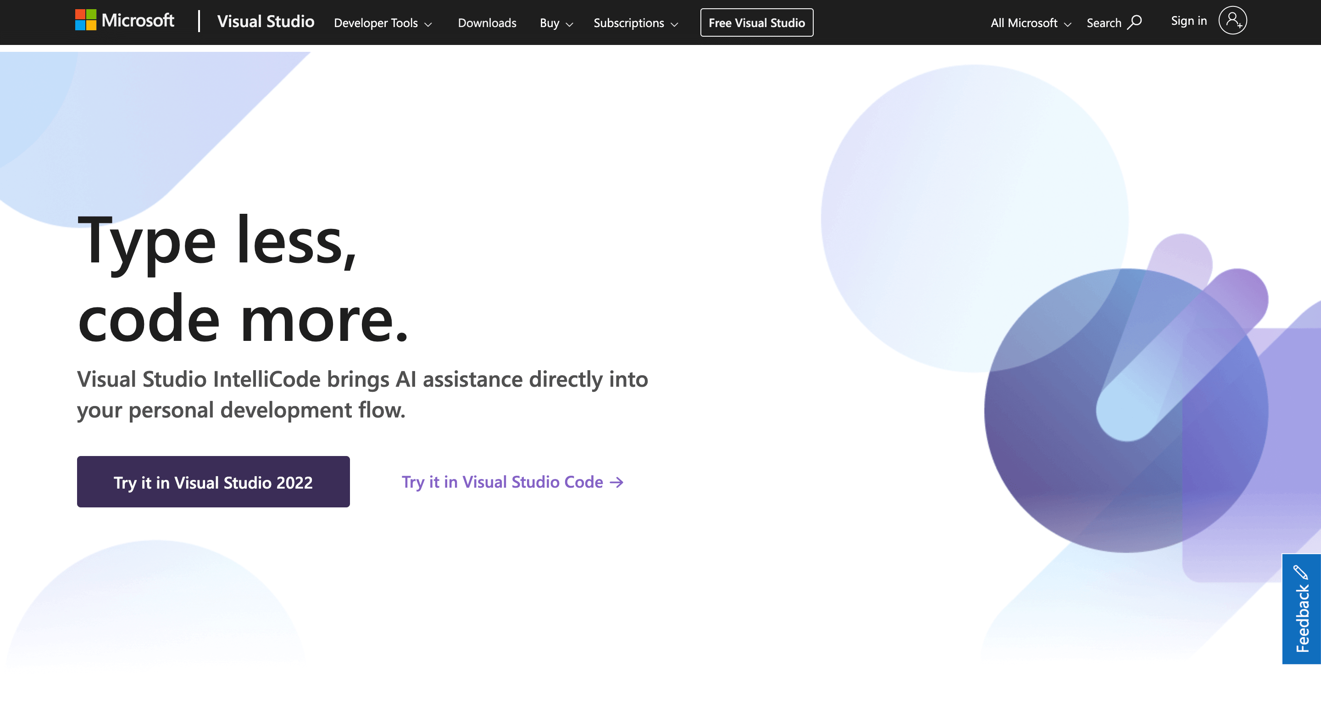Open Try it in Visual Studio Code link
1321x701 pixels.
pos(512,482)
